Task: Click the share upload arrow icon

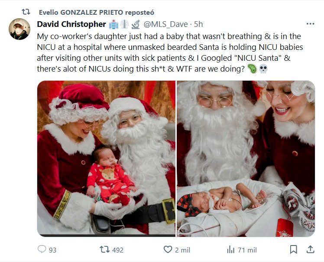Action: [x=310, y=250]
